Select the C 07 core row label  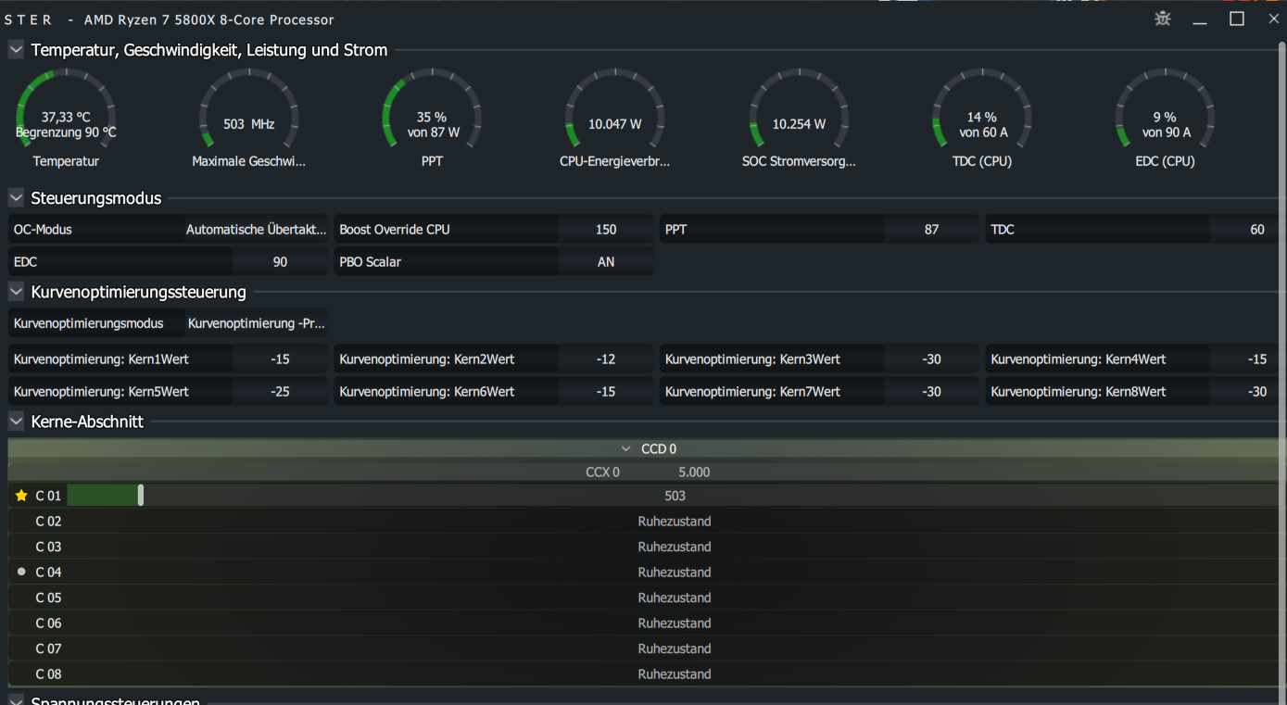48,648
